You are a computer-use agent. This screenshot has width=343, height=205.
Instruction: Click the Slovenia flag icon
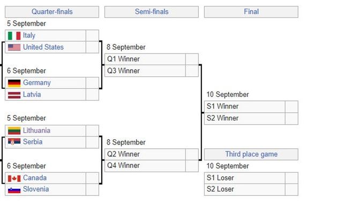14,189
